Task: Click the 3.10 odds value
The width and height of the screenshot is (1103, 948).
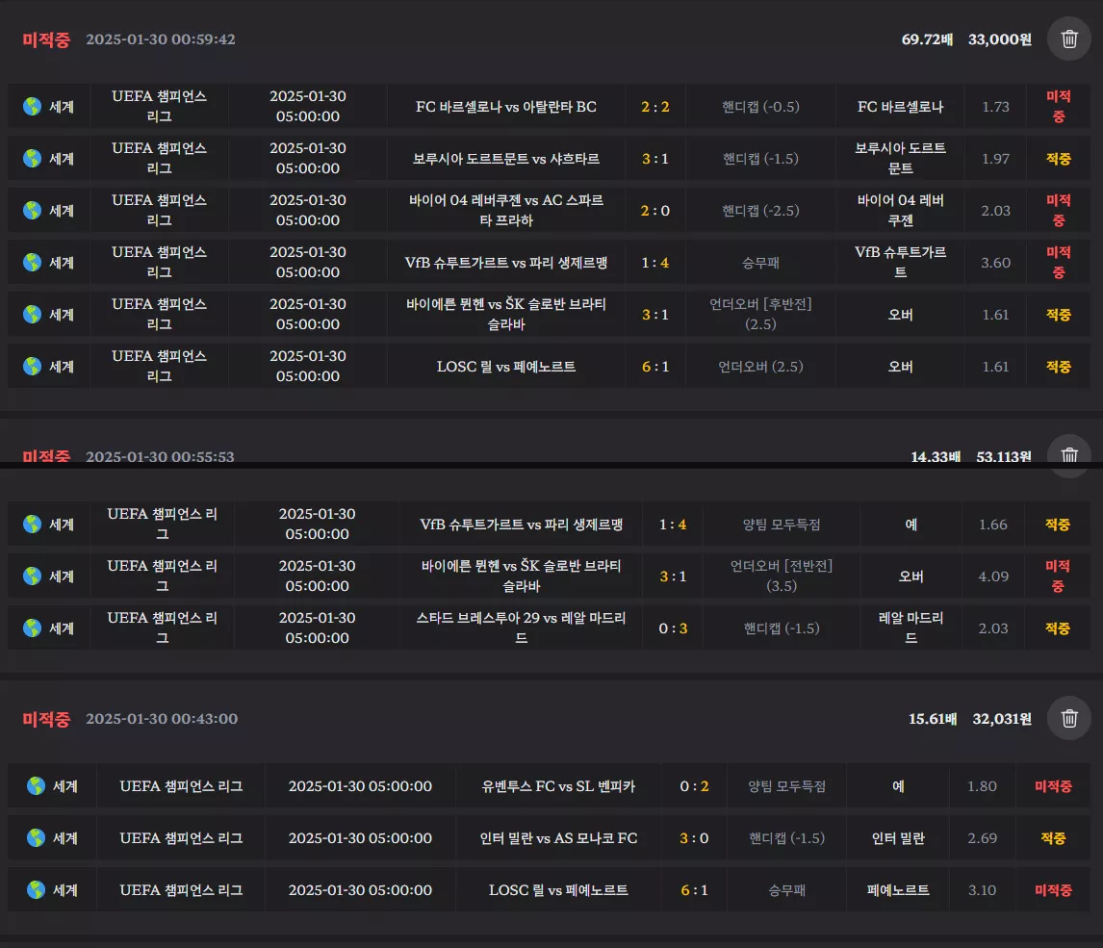Action: point(982,890)
